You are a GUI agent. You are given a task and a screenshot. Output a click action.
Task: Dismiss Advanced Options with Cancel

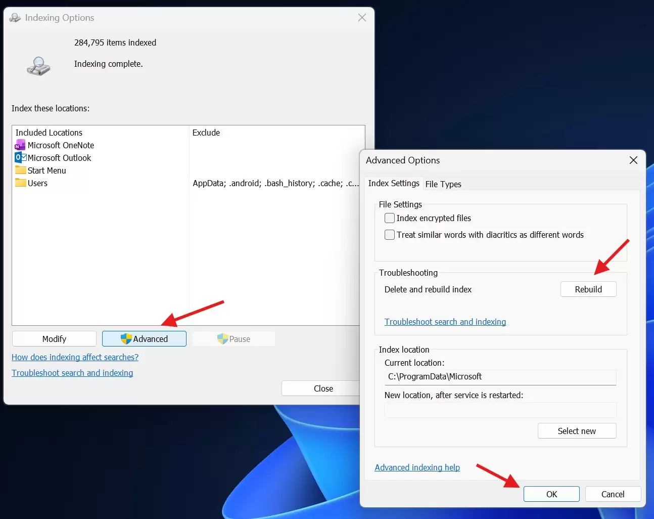click(x=613, y=494)
